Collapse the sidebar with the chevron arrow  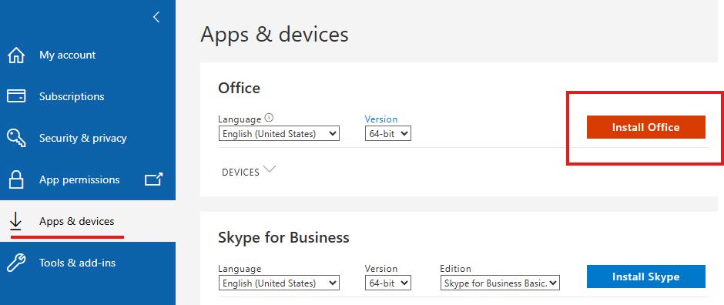156,17
